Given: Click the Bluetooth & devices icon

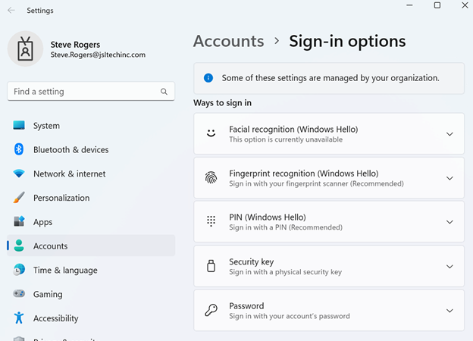Looking at the screenshot, I should coord(19,150).
